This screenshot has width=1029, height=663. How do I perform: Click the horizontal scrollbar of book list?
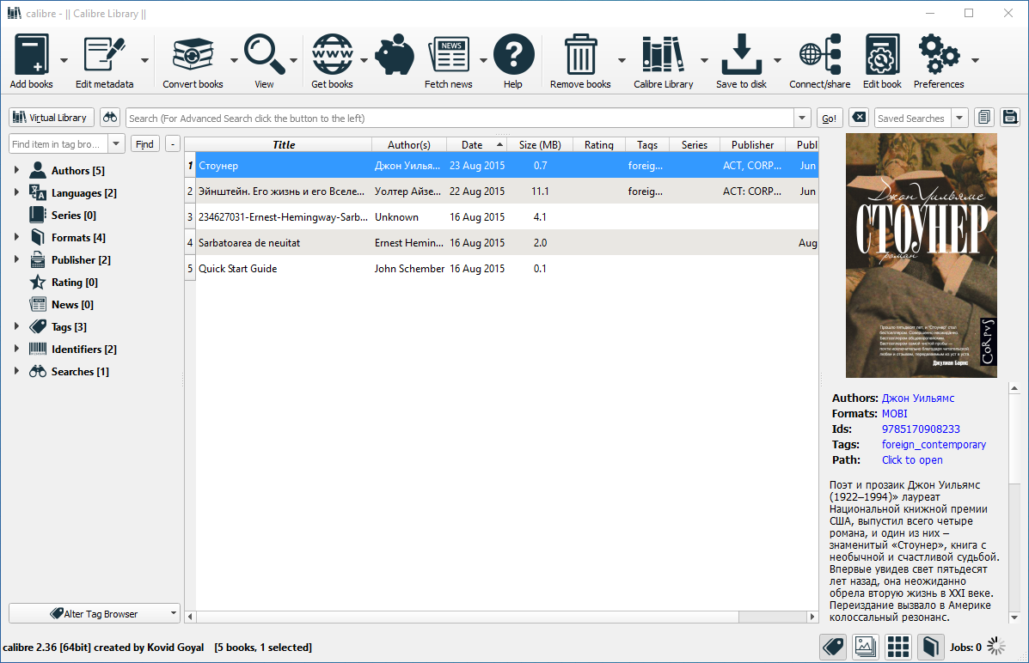click(501, 617)
